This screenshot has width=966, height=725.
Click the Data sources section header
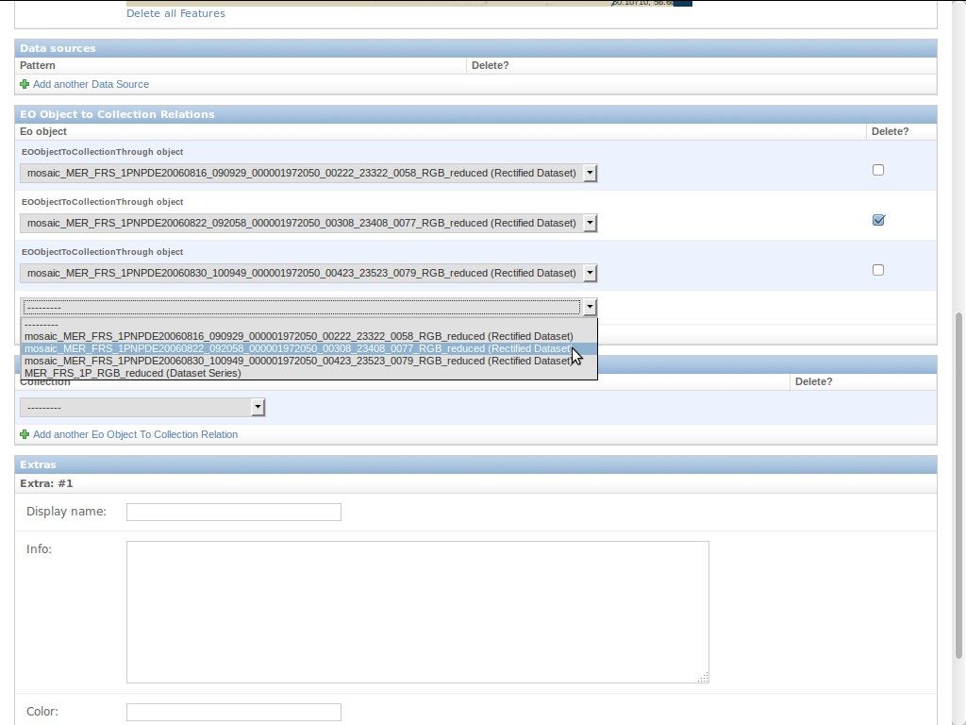475,48
